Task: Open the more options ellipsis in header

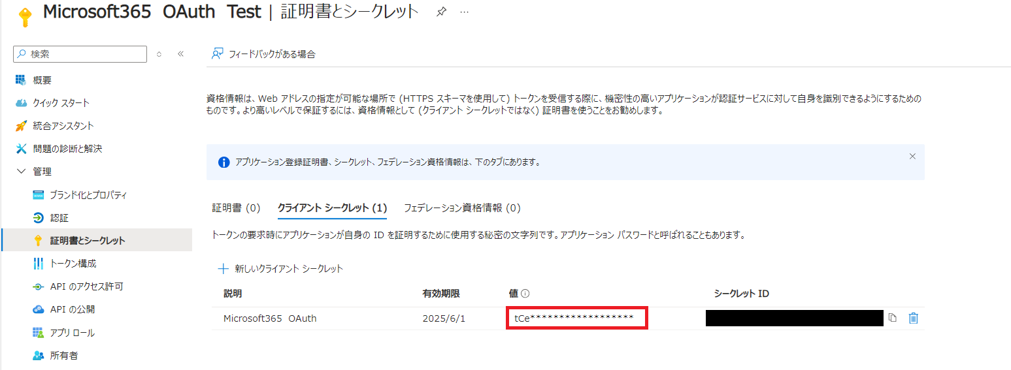Action: [x=464, y=12]
